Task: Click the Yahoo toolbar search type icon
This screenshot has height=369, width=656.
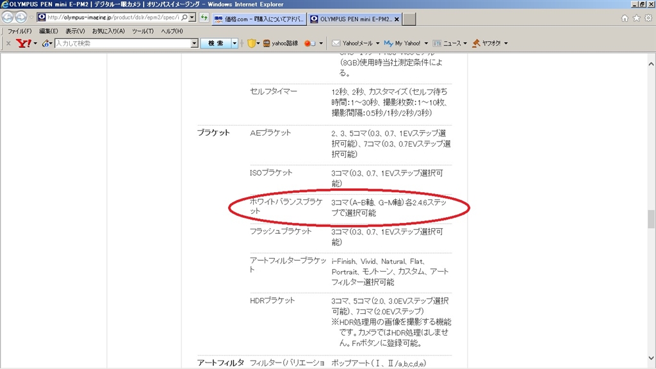Action: 46,43
